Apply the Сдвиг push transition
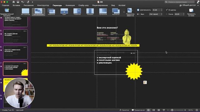The image size is (200, 112). pyautogui.click(x=64, y=12)
